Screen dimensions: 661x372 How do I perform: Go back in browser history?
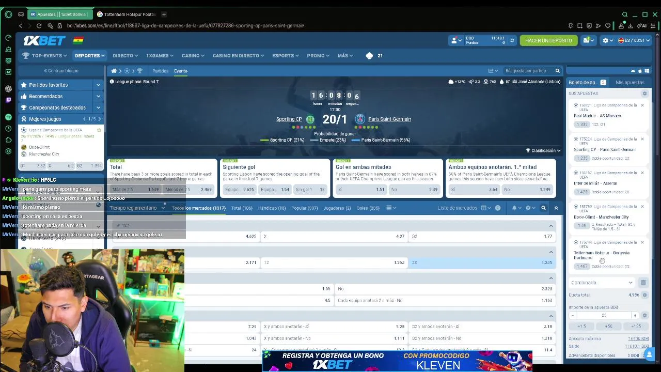coord(21,25)
